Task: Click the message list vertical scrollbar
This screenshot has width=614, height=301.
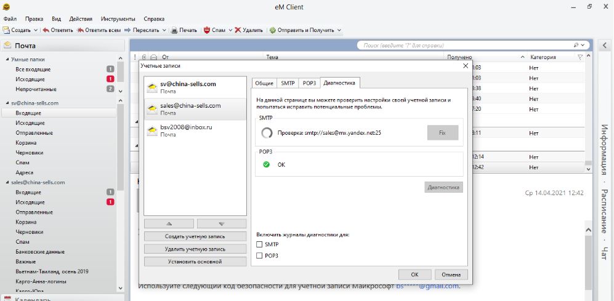Action: point(588,113)
